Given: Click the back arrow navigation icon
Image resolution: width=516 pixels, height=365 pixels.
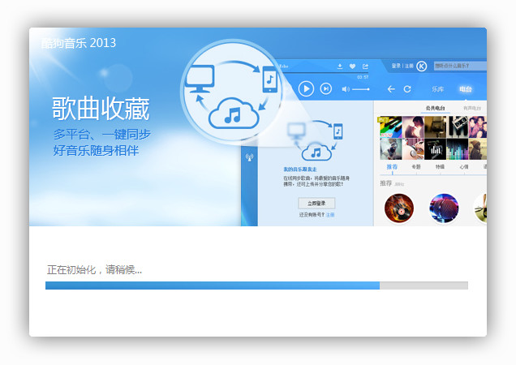Looking at the screenshot, I should 390,89.
